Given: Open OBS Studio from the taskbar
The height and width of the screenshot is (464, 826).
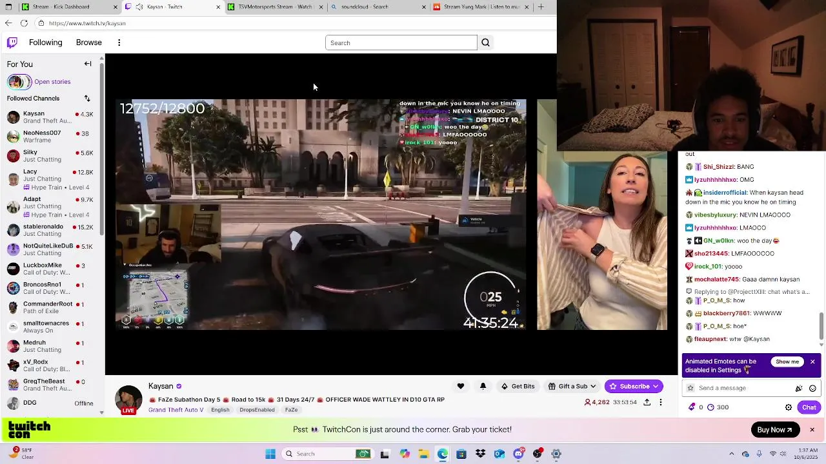Looking at the screenshot, I should pyautogui.click(x=538, y=454).
